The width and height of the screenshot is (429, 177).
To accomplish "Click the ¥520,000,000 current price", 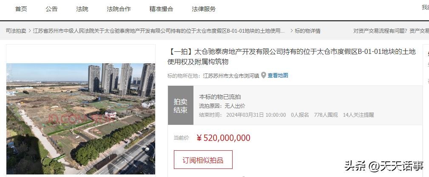I will (x=223, y=138).
